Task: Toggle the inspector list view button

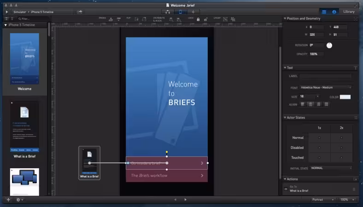Action: [x=324, y=12]
